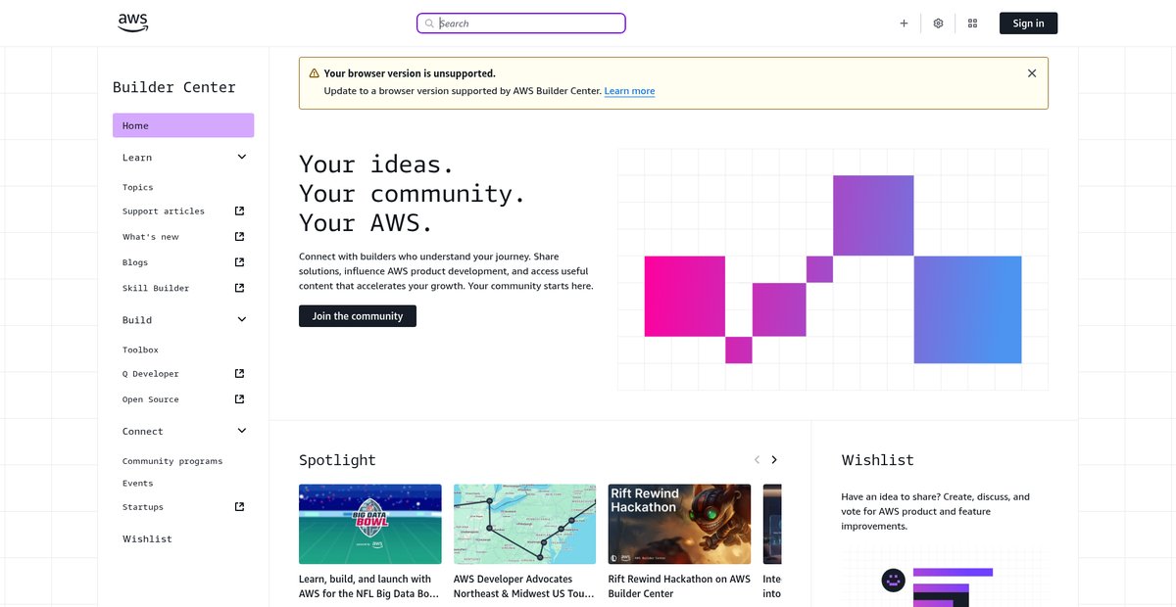Open the settings gear icon
The height and width of the screenshot is (607, 1176).
[938, 23]
